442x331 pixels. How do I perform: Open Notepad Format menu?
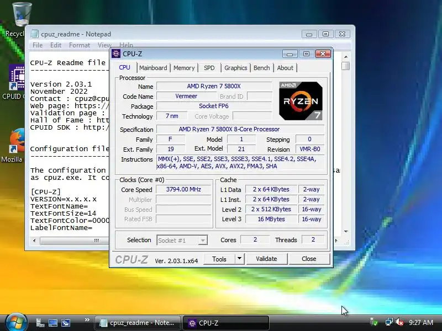(80, 45)
